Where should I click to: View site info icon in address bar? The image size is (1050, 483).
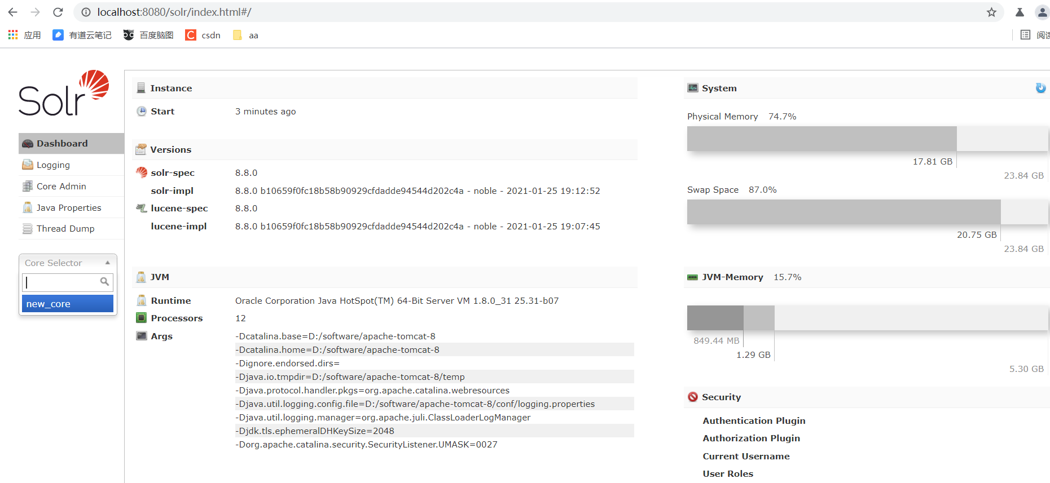tap(86, 12)
